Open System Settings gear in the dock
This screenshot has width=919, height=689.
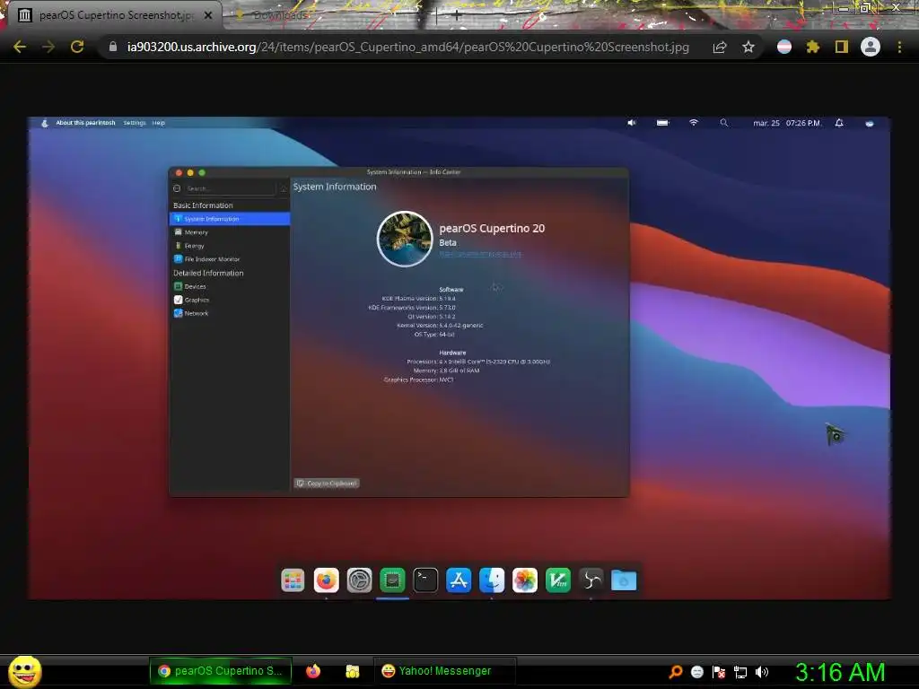[x=359, y=580]
